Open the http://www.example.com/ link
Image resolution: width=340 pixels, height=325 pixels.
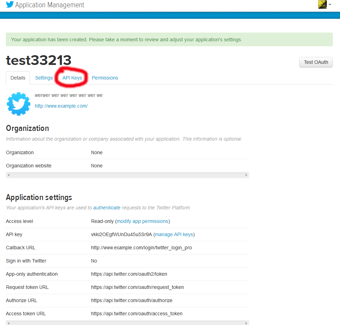(61, 106)
